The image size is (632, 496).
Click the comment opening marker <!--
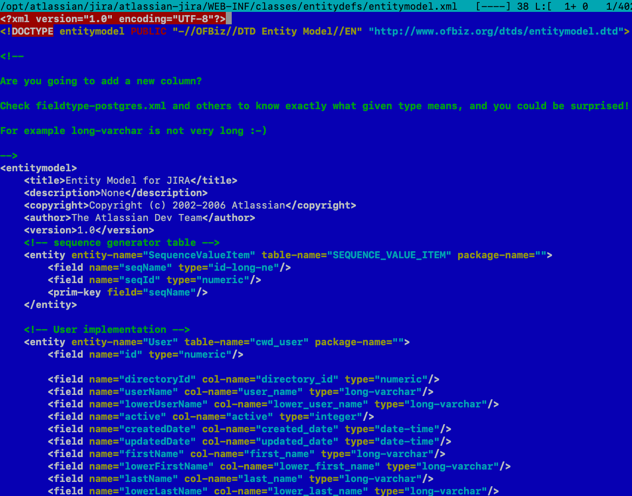point(12,56)
